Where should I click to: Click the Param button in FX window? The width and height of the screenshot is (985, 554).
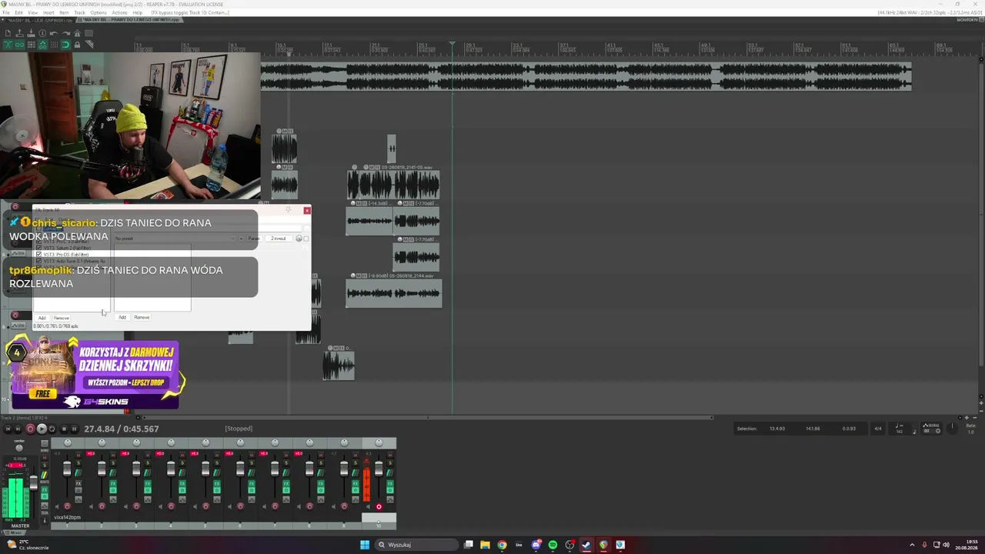click(253, 239)
